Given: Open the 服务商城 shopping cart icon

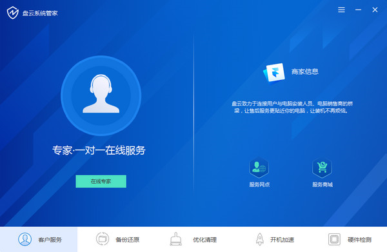Looking at the screenshot, I should pyautogui.click(x=322, y=168).
